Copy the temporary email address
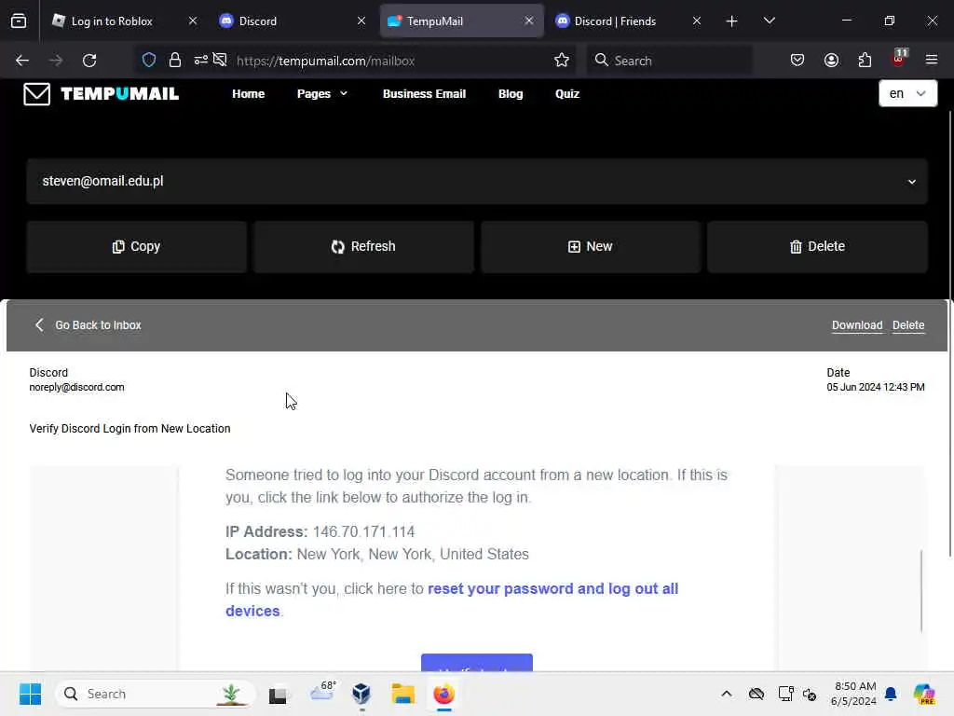The height and width of the screenshot is (716, 954). click(x=136, y=246)
